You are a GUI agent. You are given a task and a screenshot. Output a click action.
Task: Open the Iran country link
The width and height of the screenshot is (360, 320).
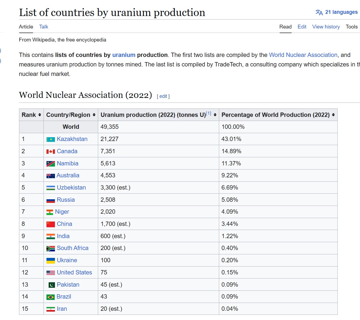(62, 309)
